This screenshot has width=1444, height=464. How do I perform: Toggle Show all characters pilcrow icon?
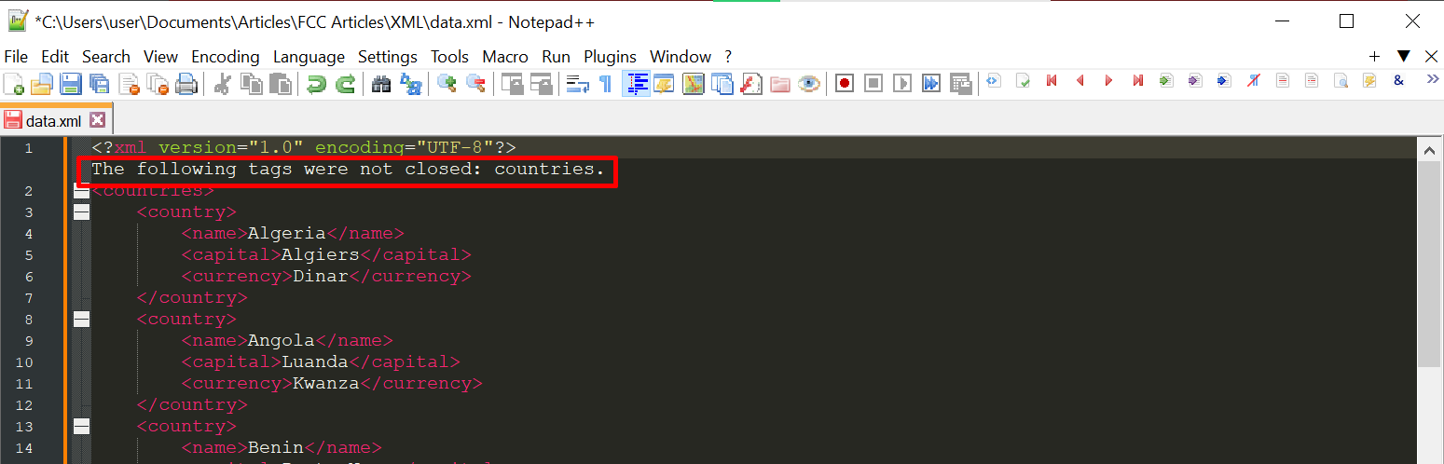pos(606,84)
